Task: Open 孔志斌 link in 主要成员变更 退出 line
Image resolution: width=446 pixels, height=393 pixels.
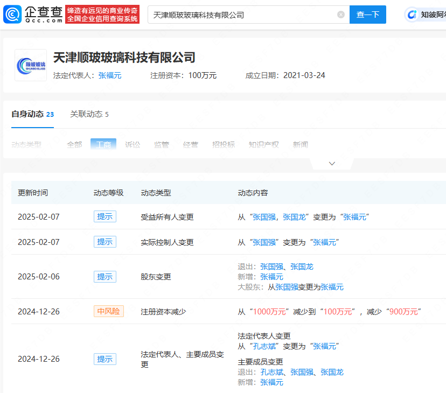Action: pos(271,372)
